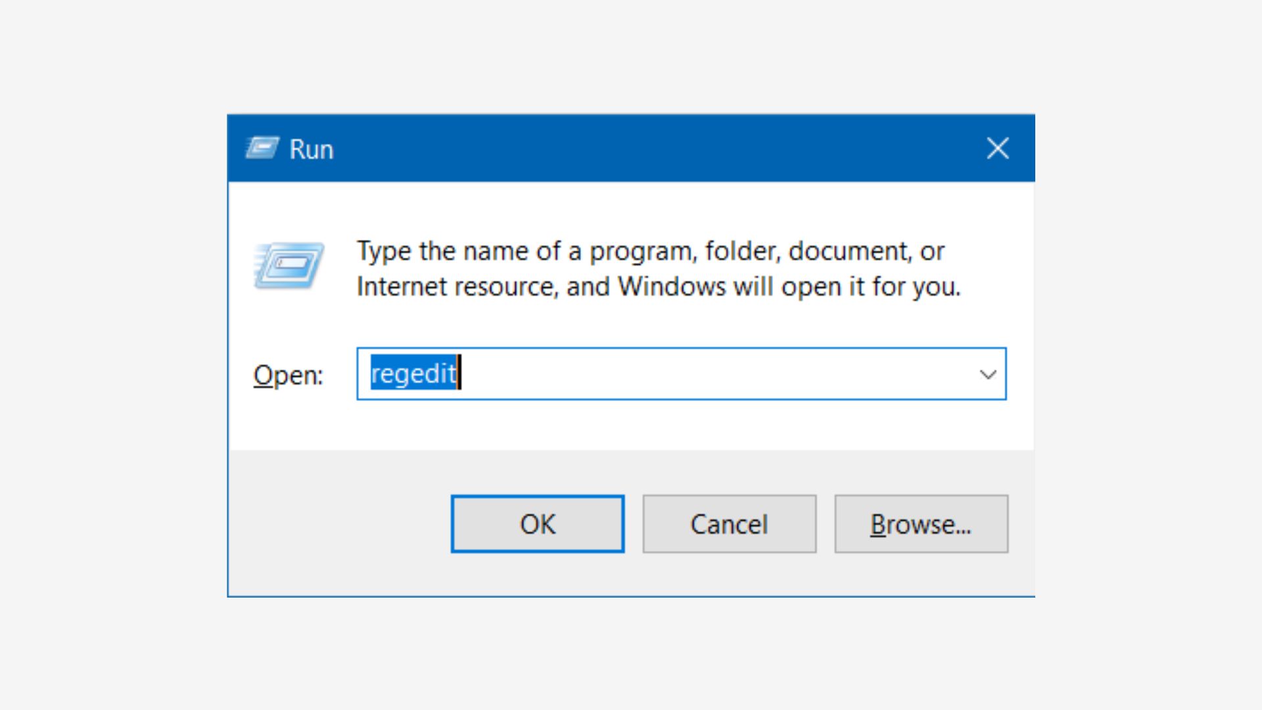Click the highlighted "regedit" text
The image size is (1262, 710).
(413, 373)
